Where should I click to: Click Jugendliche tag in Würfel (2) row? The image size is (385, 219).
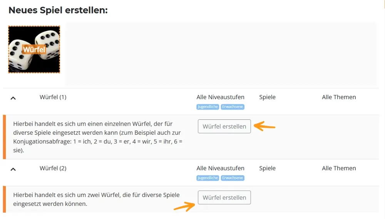(x=208, y=178)
